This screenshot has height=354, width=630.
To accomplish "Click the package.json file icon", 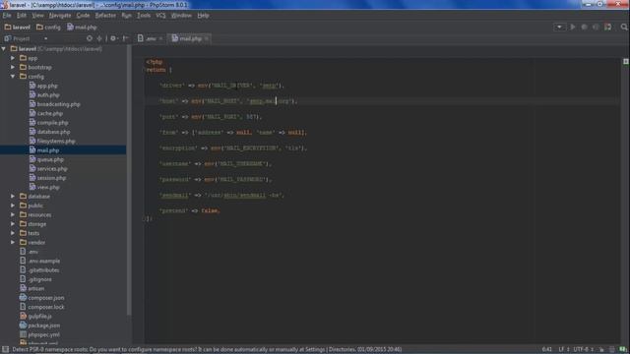I will coord(23,325).
